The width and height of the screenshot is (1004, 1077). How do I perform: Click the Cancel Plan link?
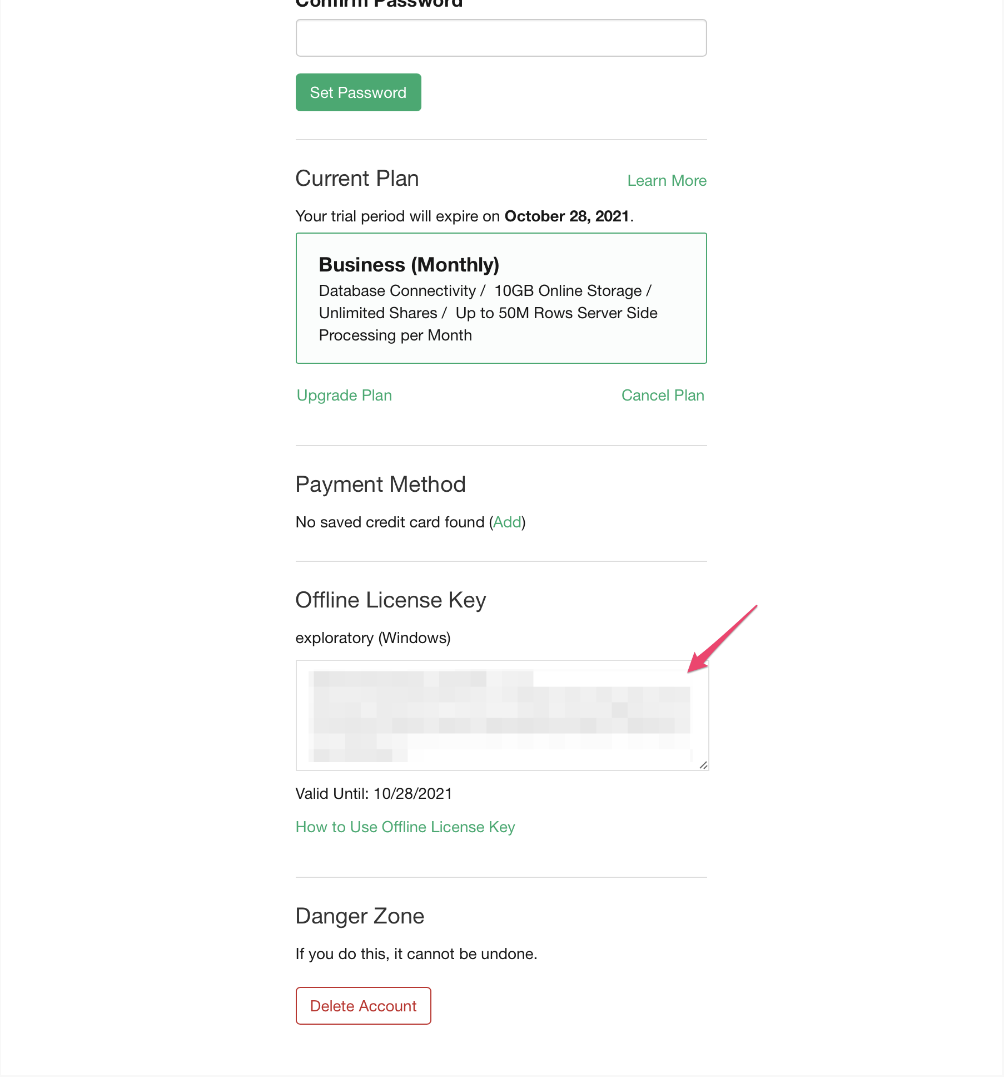click(662, 396)
